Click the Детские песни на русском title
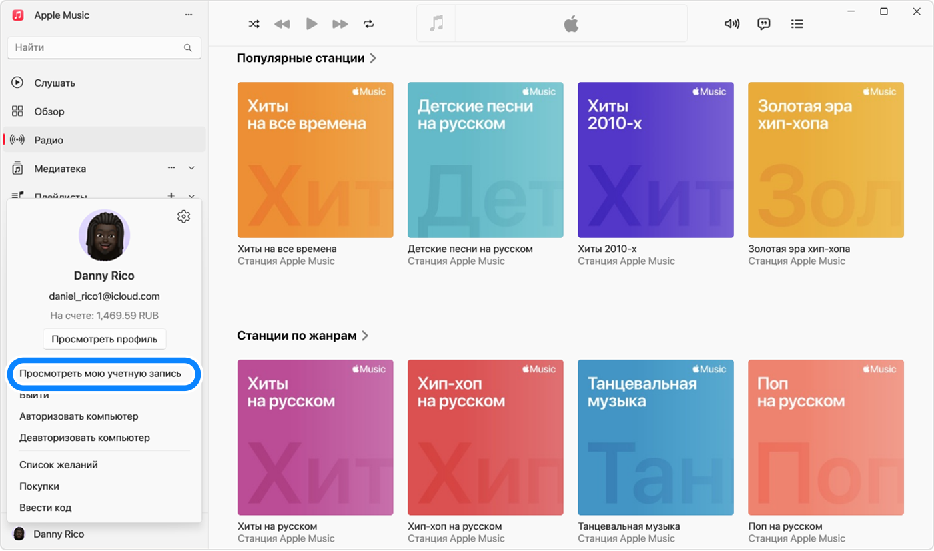 click(470, 249)
